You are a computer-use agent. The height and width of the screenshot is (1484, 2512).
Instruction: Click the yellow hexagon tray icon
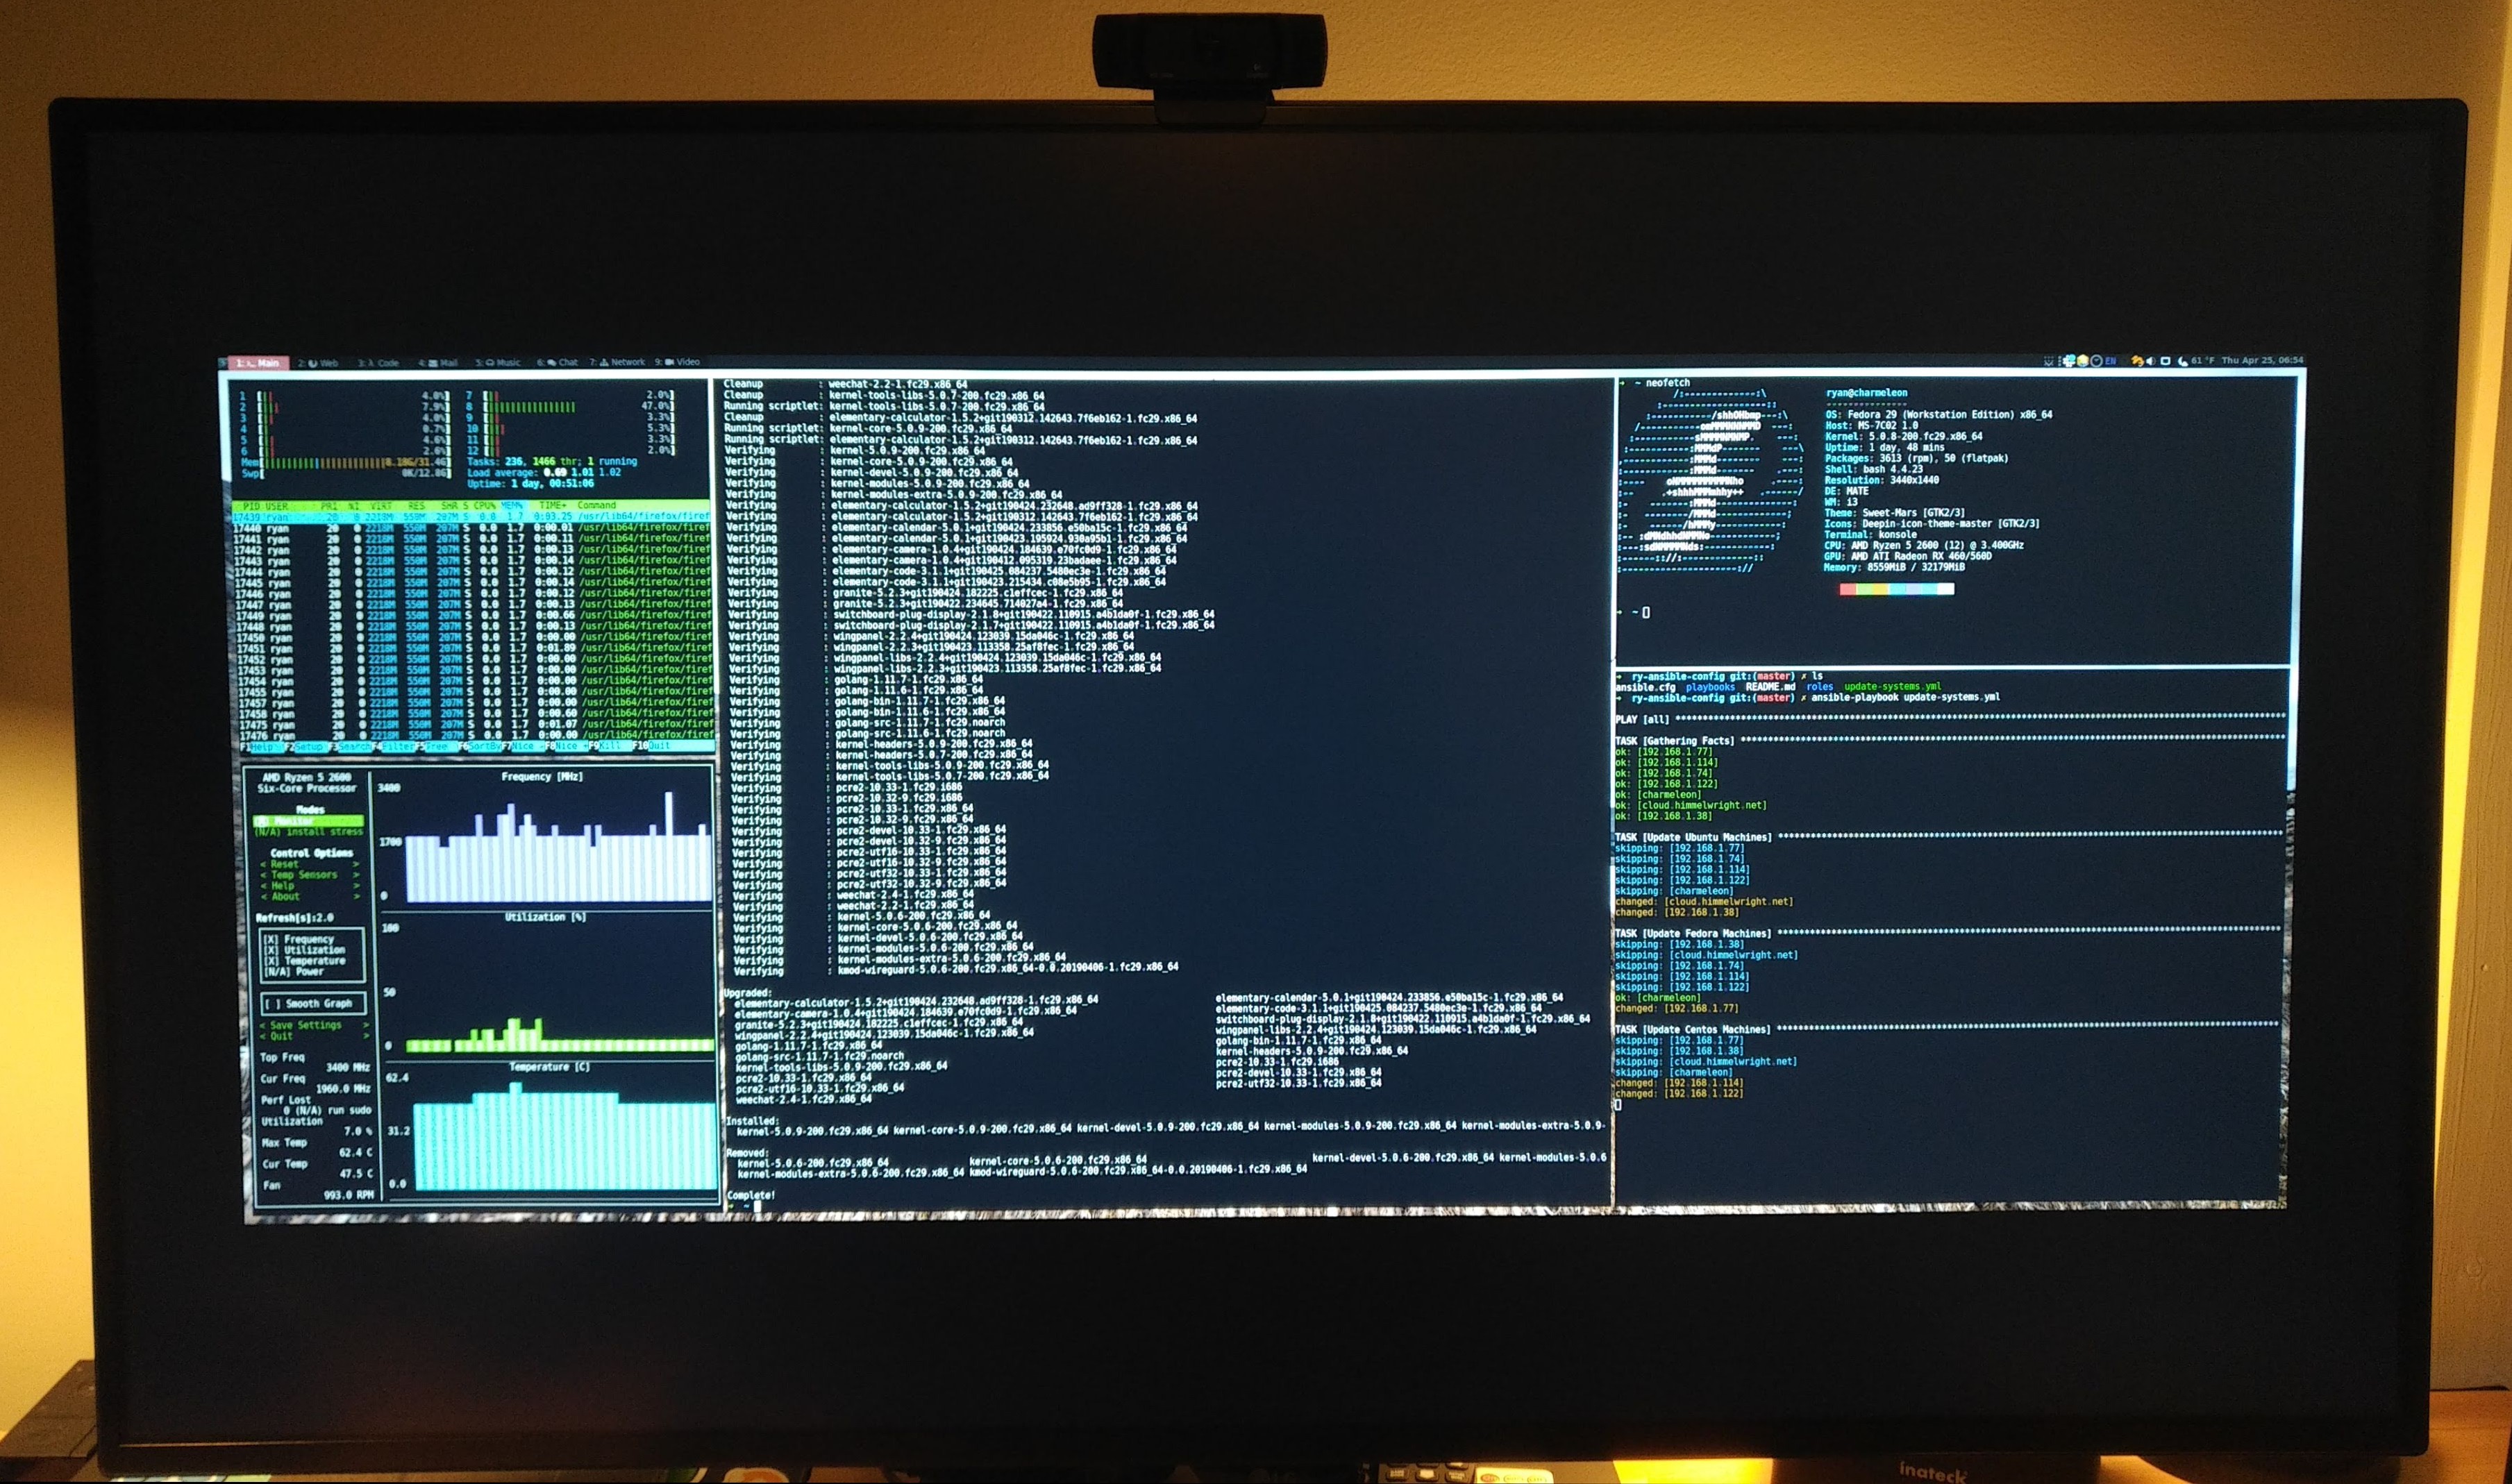point(2083,361)
